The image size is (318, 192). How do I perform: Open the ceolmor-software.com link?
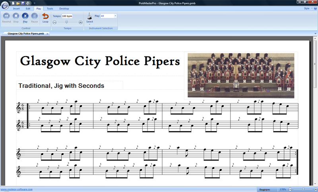pyautogui.click(x=16, y=190)
